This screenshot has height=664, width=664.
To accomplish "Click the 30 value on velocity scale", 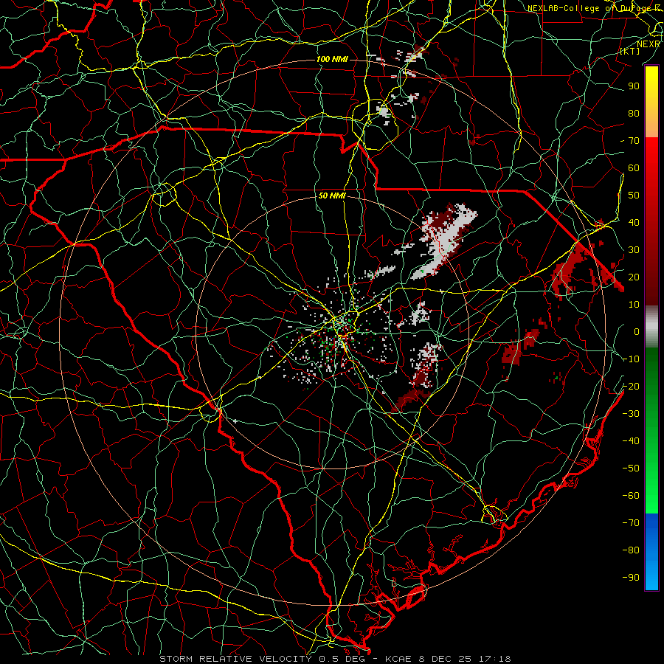I will click(x=634, y=250).
